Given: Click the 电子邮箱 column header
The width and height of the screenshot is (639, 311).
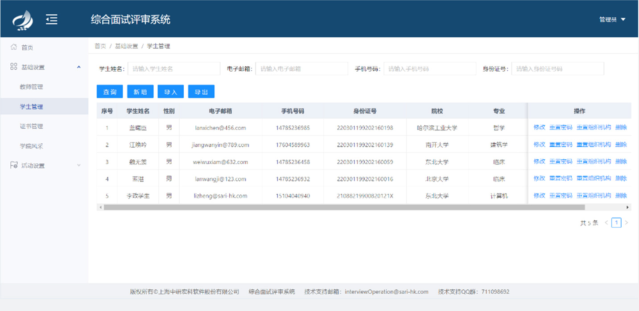Looking at the screenshot, I should coord(220,111).
